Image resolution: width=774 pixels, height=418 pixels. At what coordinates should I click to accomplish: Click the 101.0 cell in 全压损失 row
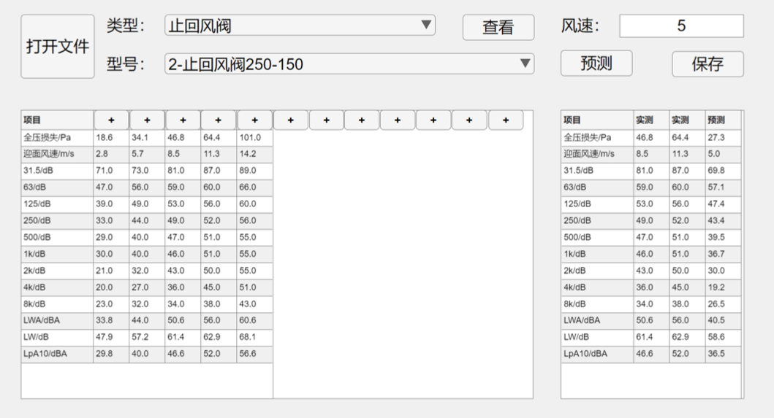point(254,137)
